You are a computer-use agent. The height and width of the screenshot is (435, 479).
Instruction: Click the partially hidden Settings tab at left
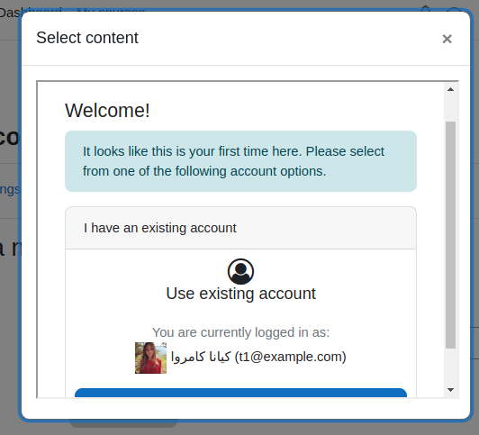pos(10,190)
